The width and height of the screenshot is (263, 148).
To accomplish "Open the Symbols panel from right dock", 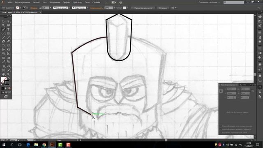I will click(260, 41).
